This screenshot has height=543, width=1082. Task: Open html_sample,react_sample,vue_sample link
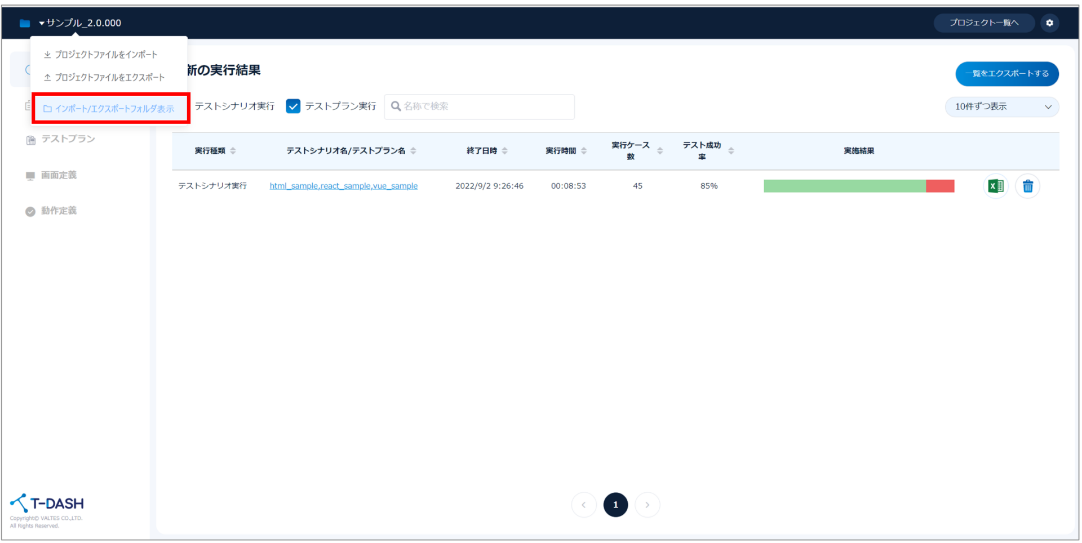343,186
